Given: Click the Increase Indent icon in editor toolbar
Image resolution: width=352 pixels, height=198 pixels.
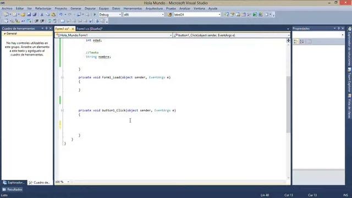Looking at the screenshot, I should point(42,21).
